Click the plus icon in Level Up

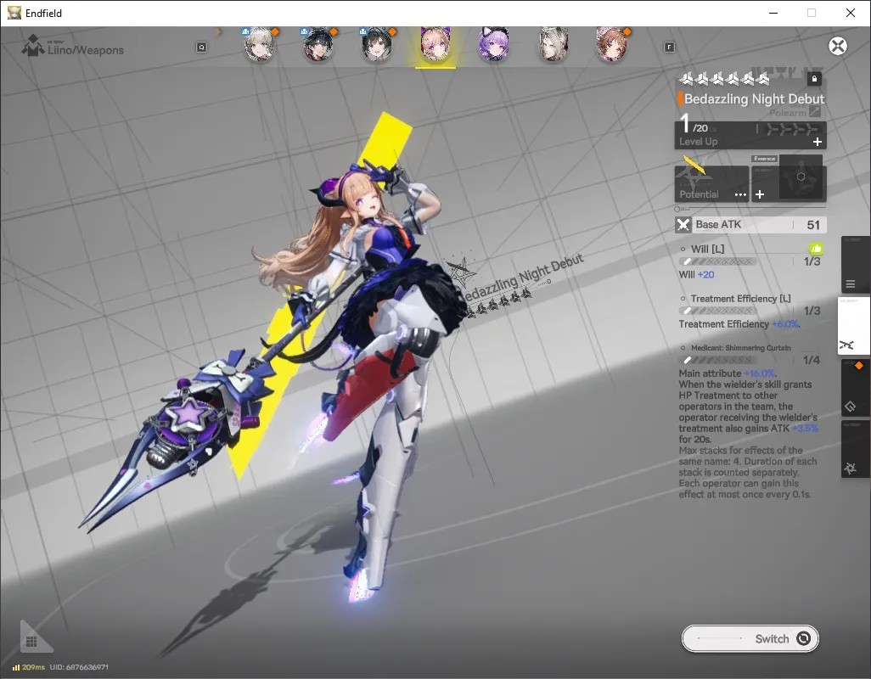[818, 142]
